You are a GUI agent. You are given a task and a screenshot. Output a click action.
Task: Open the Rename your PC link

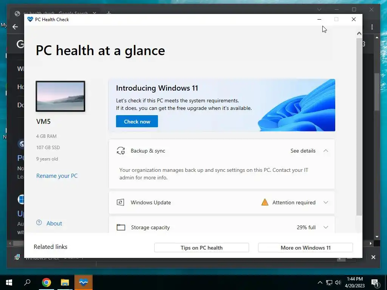(x=57, y=176)
